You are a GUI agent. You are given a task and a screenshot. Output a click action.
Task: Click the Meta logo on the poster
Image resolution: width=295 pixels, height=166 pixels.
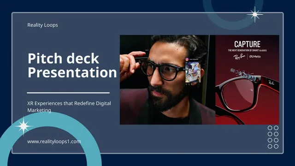click(x=255, y=56)
